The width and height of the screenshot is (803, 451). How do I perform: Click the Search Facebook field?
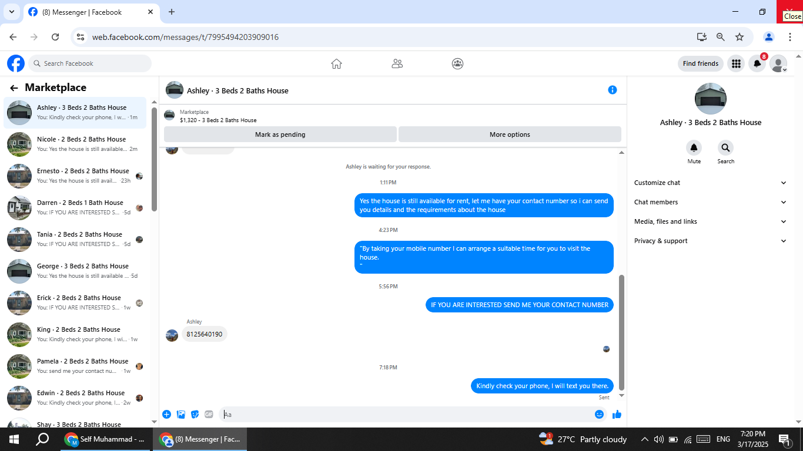[89, 63]
